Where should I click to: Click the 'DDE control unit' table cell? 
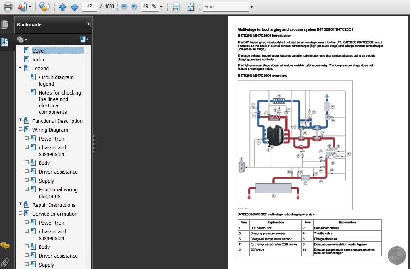[x=275, y=228]
